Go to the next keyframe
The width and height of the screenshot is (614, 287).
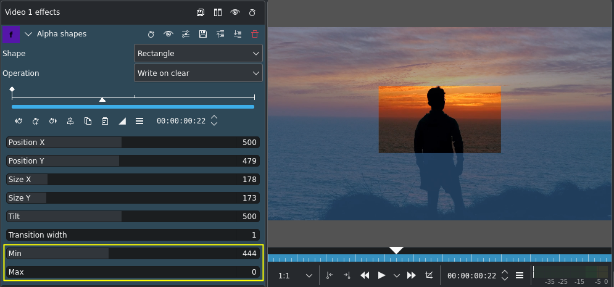coord(53,121)
